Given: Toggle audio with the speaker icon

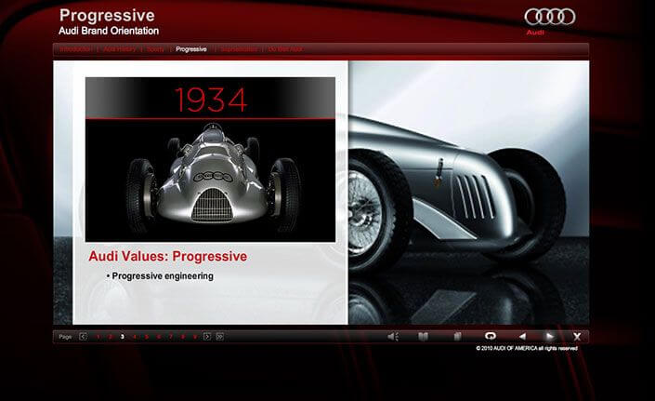Looking at the screenshot, I should pos(393,337).
